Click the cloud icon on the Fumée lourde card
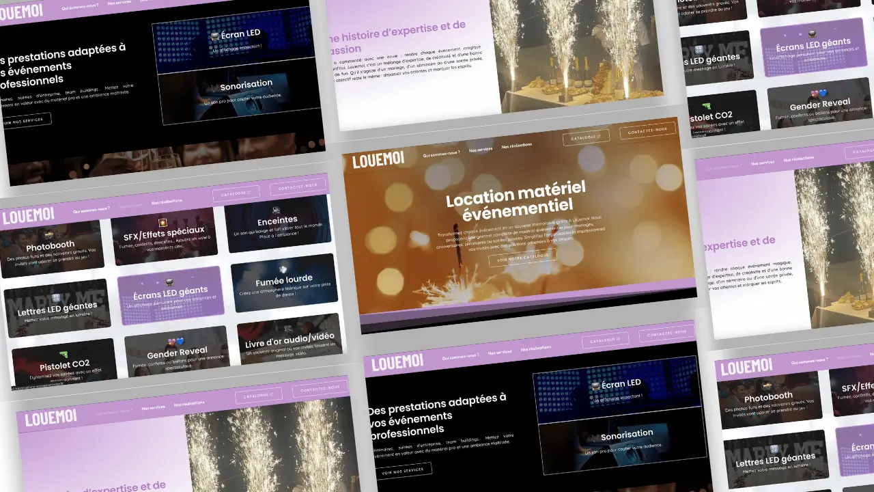The image size is (874, 492). [282, 269]
